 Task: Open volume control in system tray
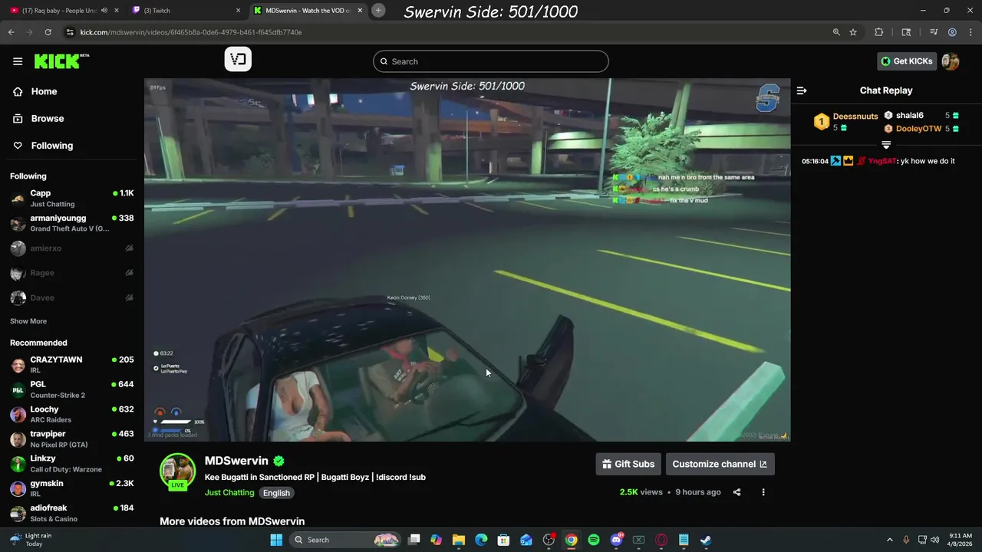pos(934,540)
